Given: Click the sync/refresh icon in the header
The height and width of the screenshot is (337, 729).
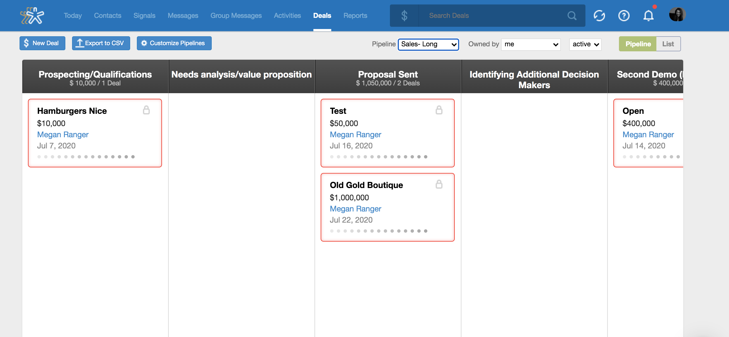Looking at the screenshot, I should [x=599, y=16].
